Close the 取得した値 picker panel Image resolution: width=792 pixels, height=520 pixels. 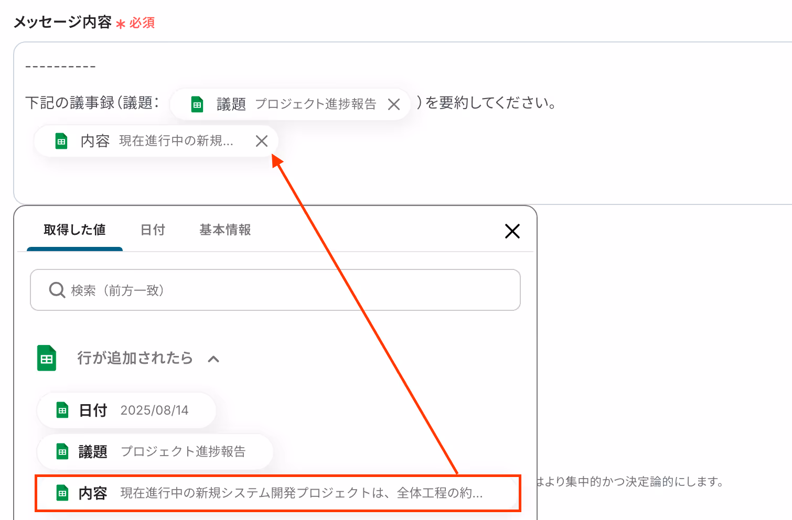[x=512, y=231]
